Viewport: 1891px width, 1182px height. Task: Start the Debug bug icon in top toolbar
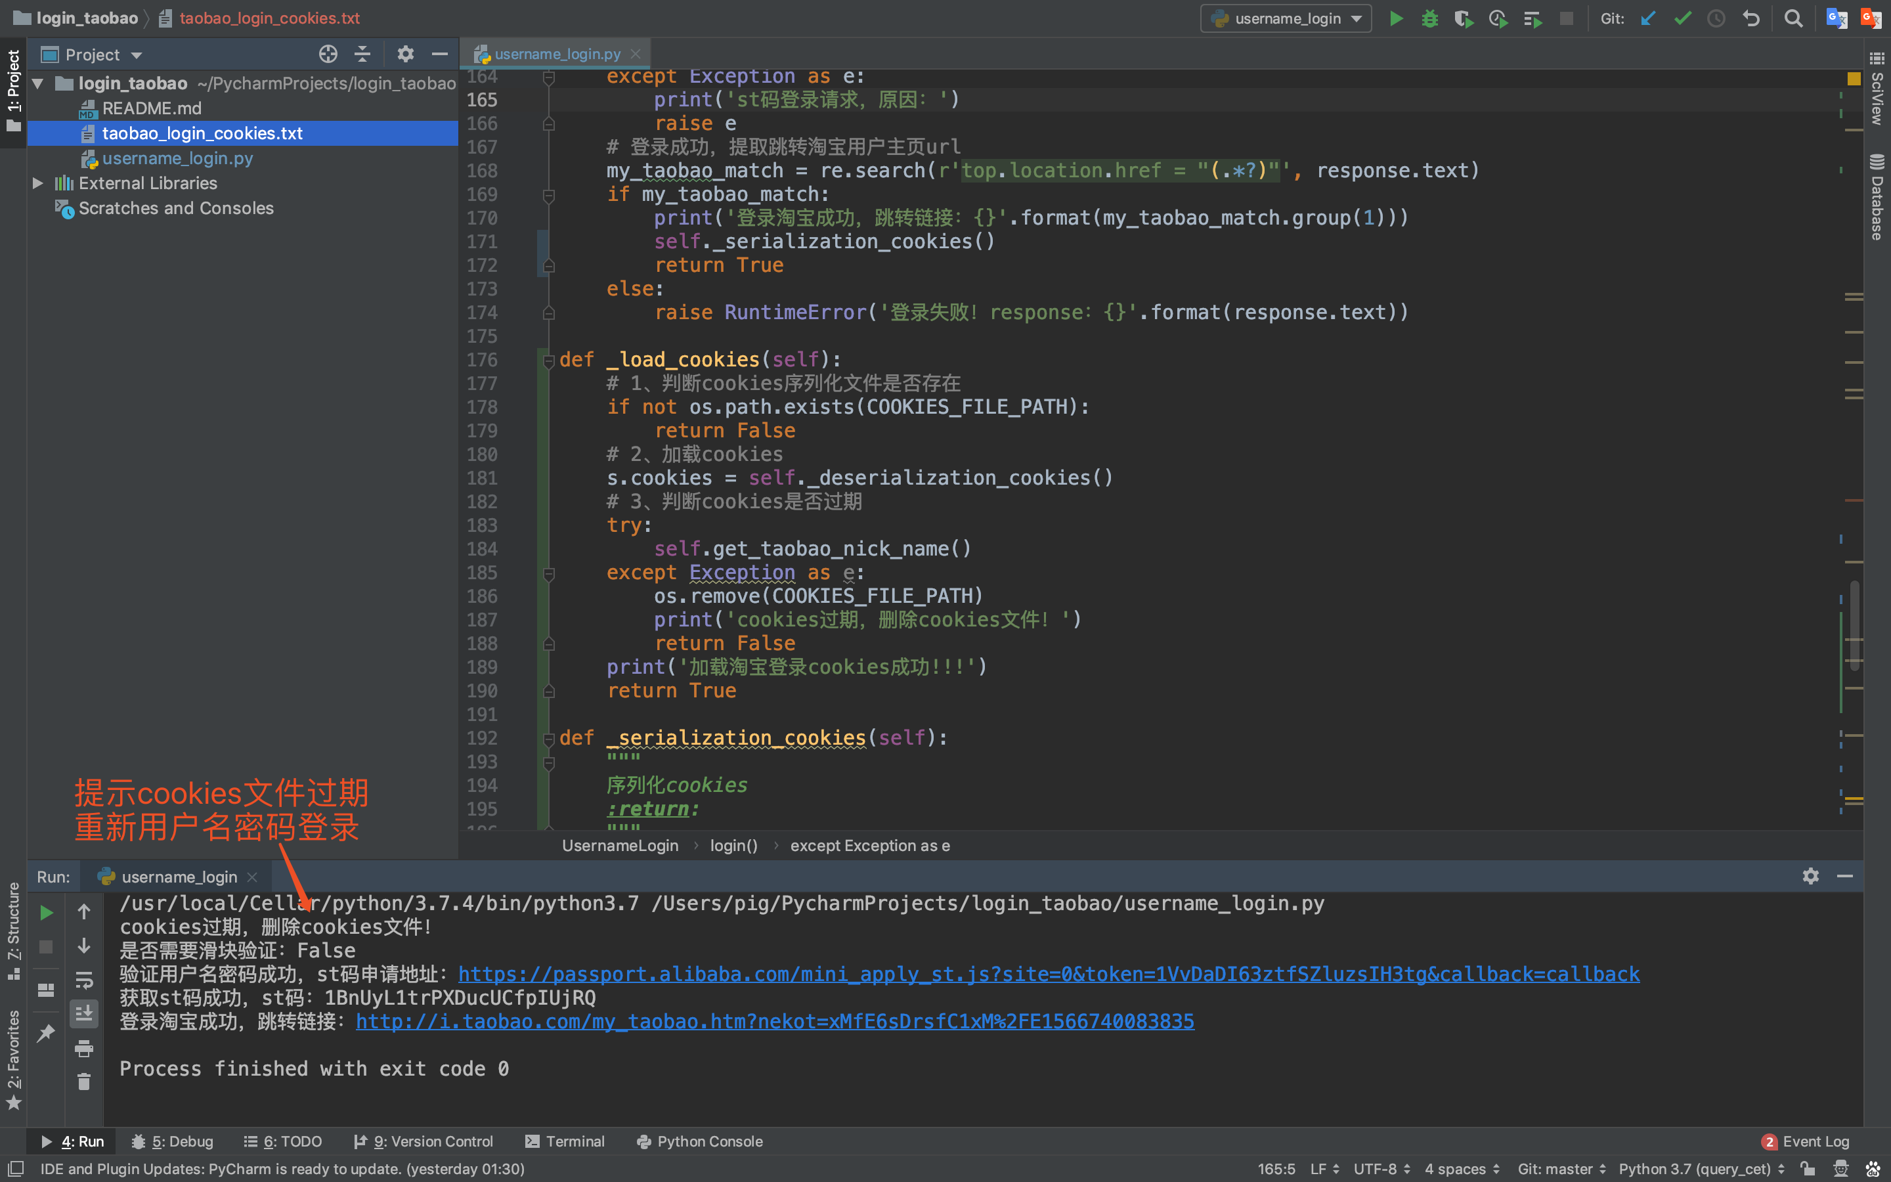(1429, 18)
